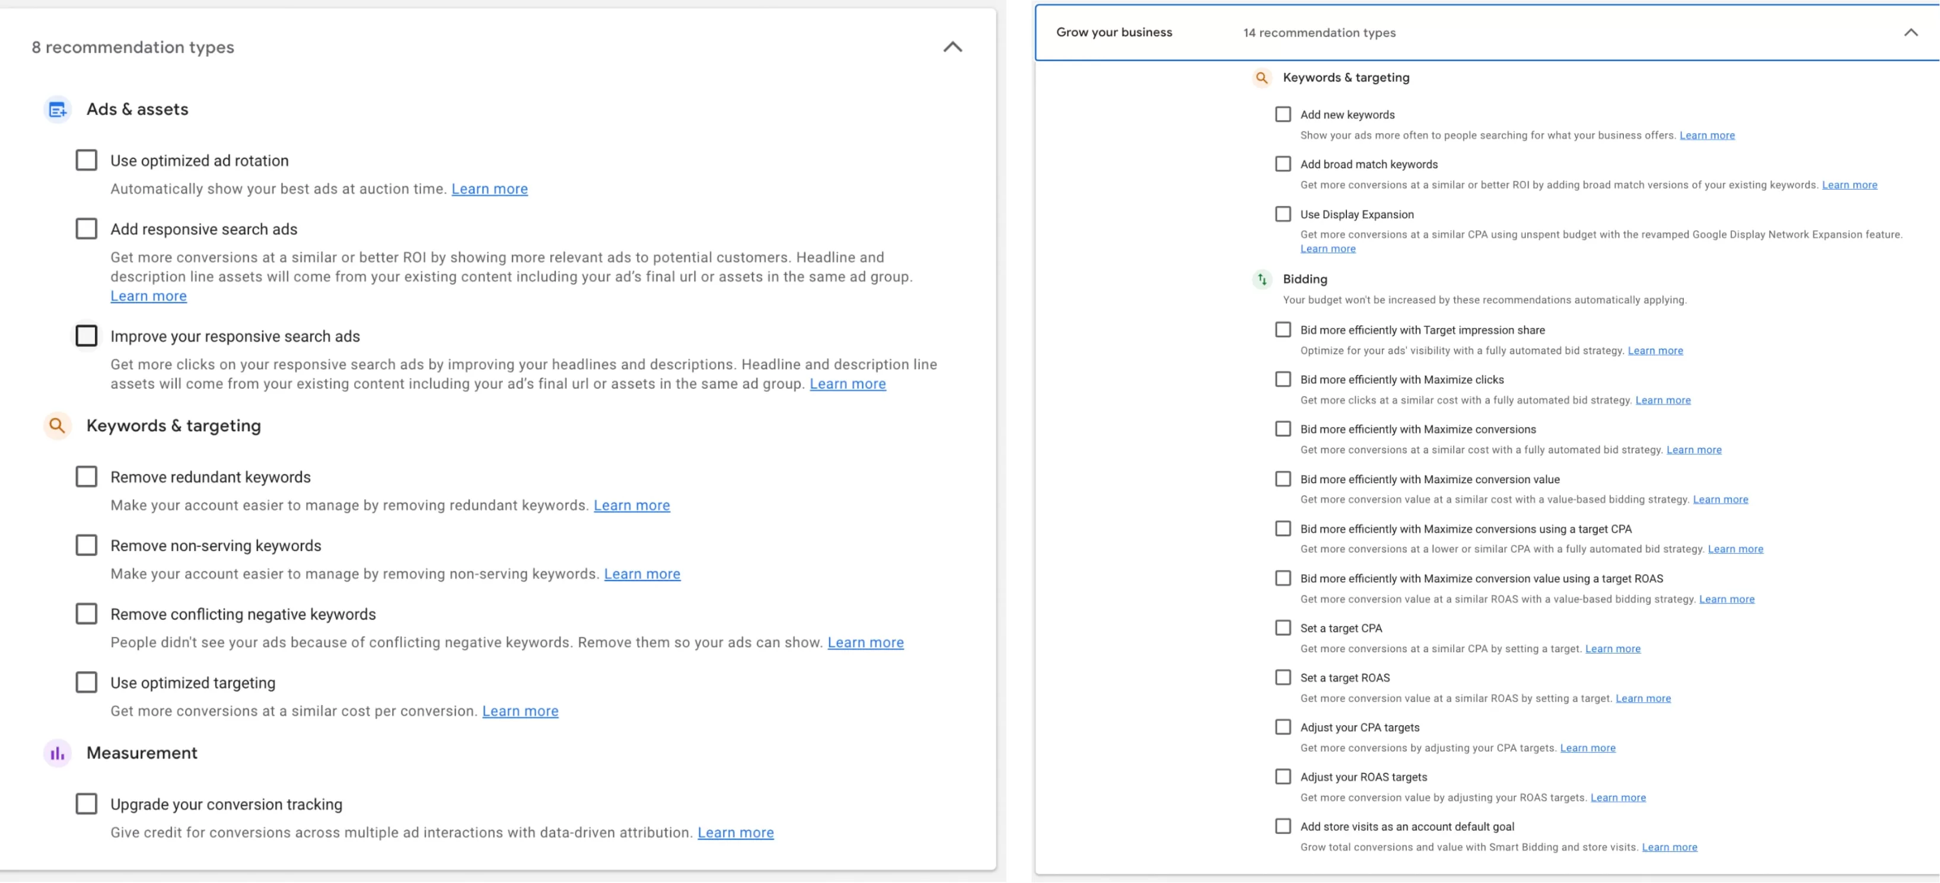The image size is (1940, 883).
Task: Click the 14 recommendation types label
Action: [1318, 33]
